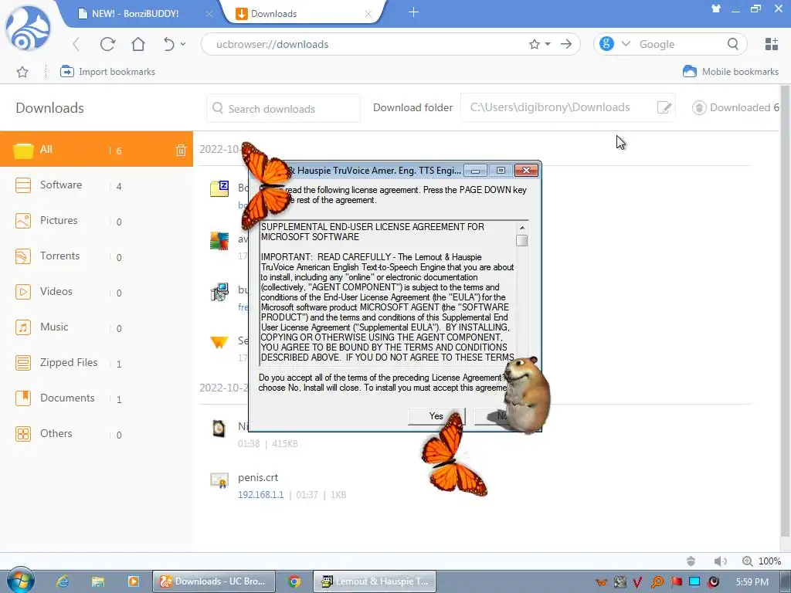This screenshot has width=791, height=593.
Task: Select the Documents category
Action: (97, 398)
